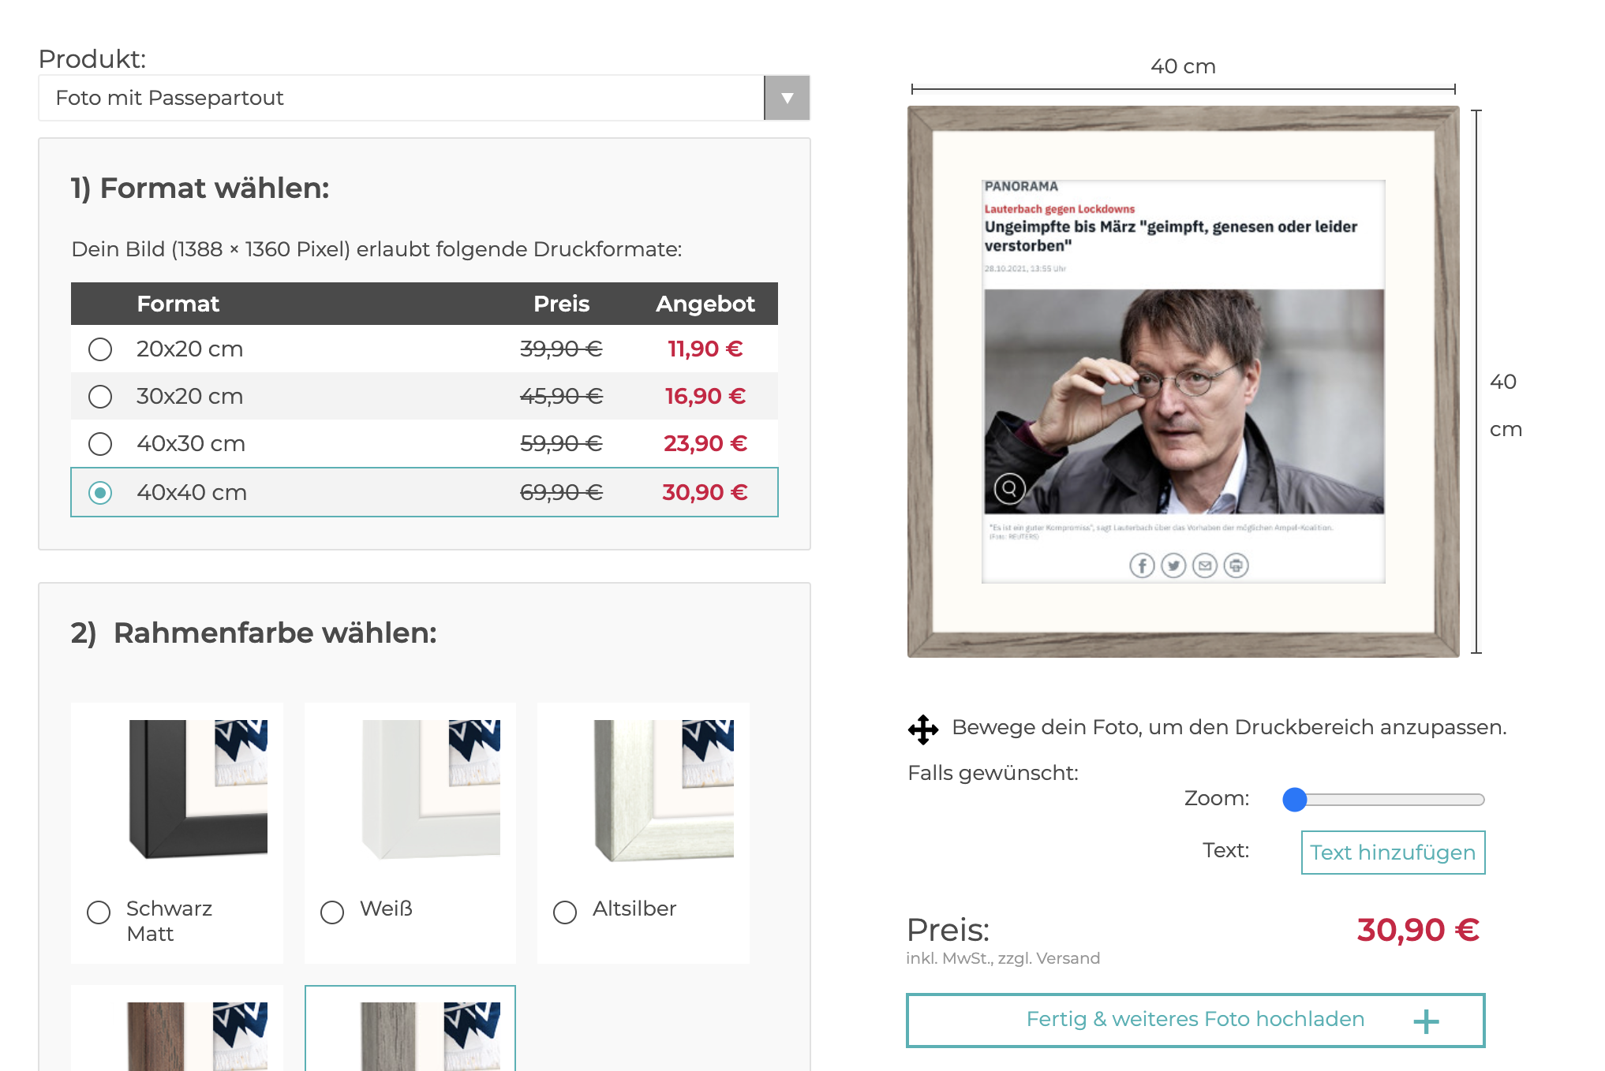Screen dimensions: 1605x1071
Task: Click the email envelope icon in preview
Action: 1205,565
